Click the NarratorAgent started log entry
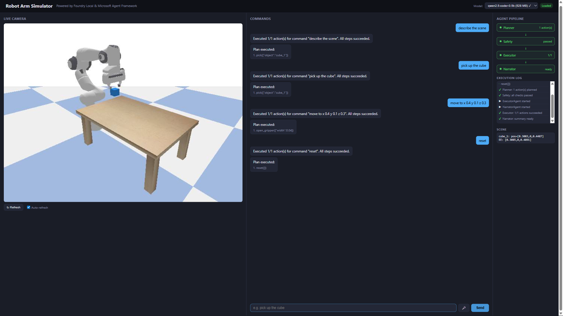The width and height of the screenshot is (563, 316). [x=516, y=107]
